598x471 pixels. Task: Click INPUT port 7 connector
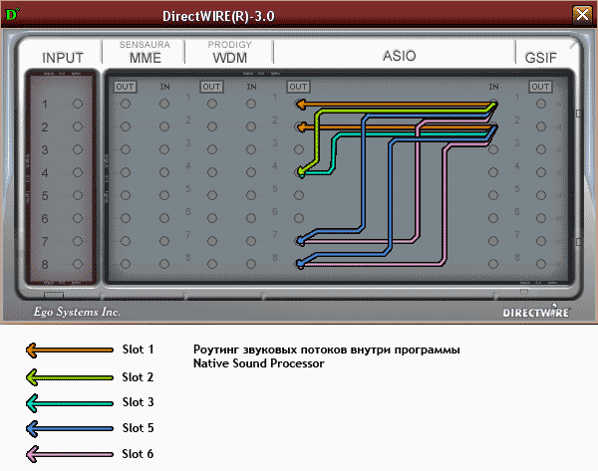coord(78,241)
